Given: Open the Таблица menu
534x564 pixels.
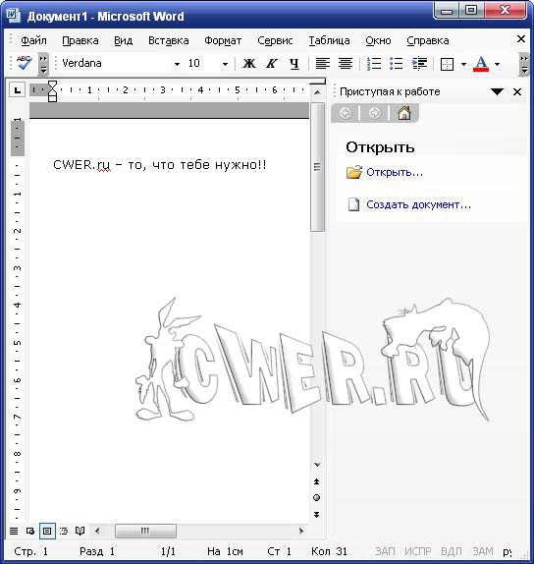Looking at the screenshot, I should coord(329,40).
